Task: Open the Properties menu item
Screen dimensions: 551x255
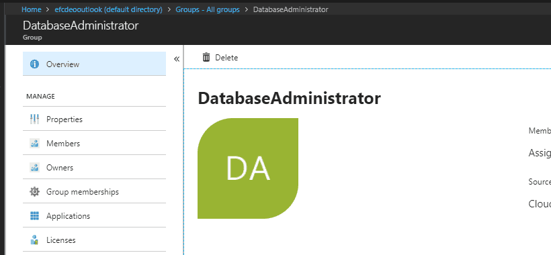Action: pos(94,119)
